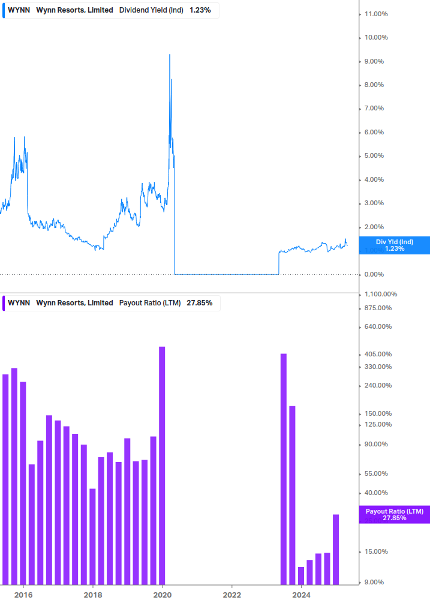Click the Div Yld (Ind) 1.23% value tag
Image resolution: width=430 pixels, height=603 pixels.
click(x=394, y=245)
